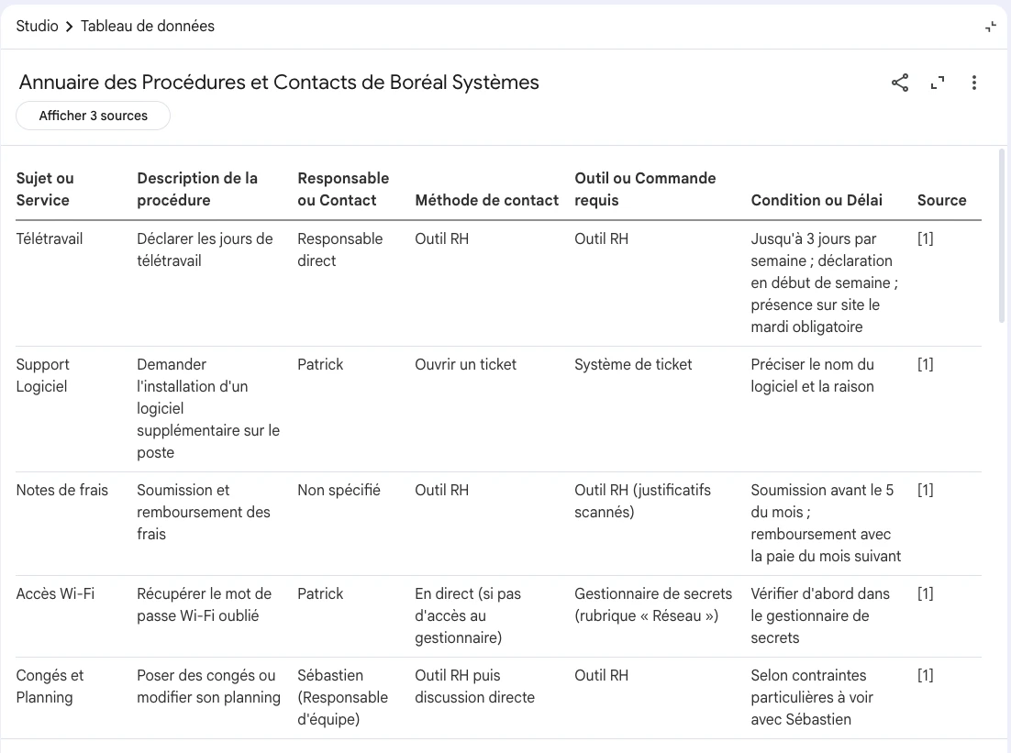Click the Responsable ou Contact column header
Viewport: 1011px width, 753px height.
[343, 189]
